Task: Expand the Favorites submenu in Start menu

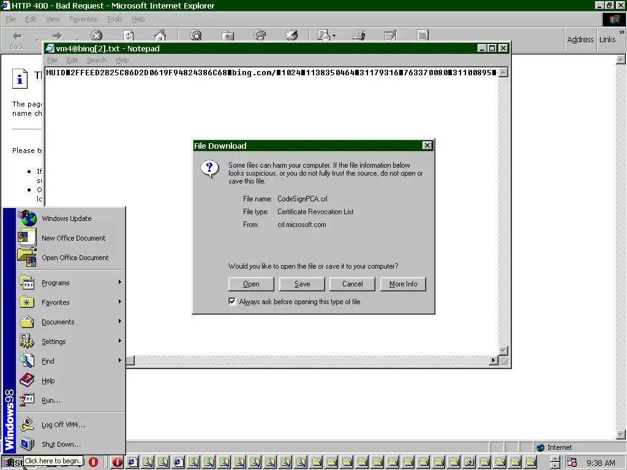Action: click(70, 302)
